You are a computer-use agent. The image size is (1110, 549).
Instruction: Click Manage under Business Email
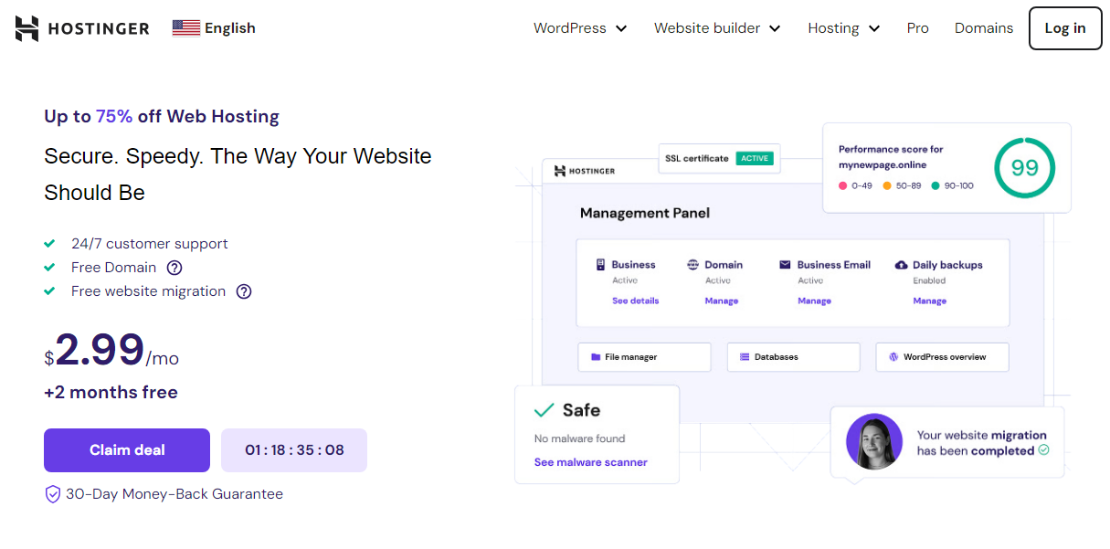click(814, 301)
